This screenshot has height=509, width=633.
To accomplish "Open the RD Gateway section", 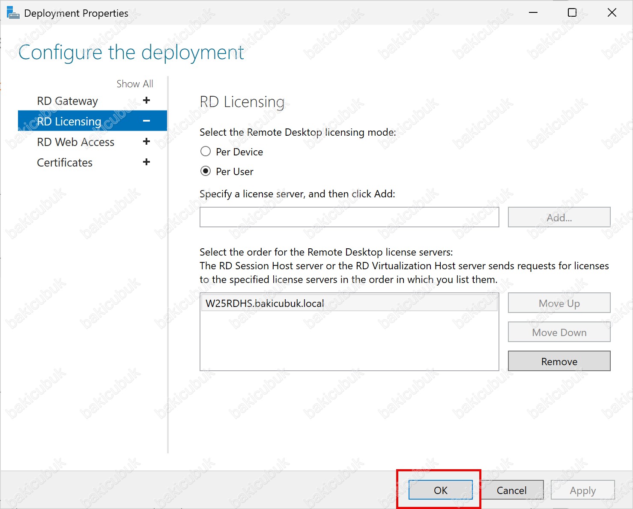I will (67, 101).
